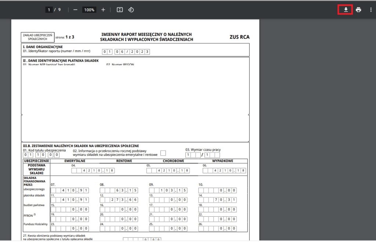Click field 14 showing 70,31
This screenshot has width=376, height=242.
217,200
